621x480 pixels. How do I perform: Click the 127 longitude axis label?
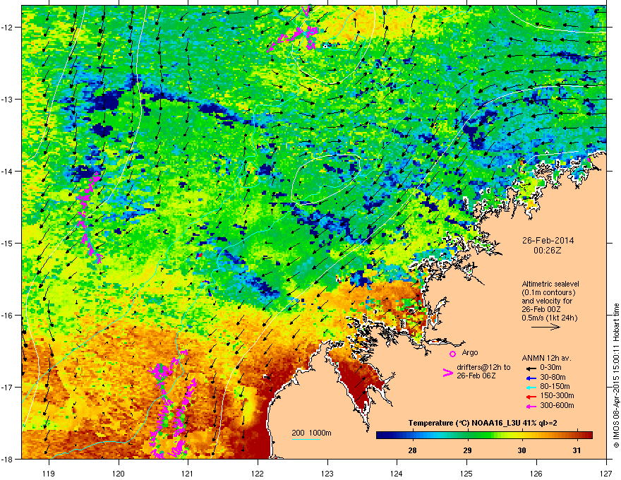tap(606, 474)
